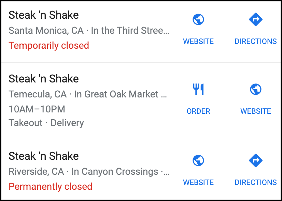Select the fork-and-knife order icon for Temecula
282x201 pixels.
[198, 89]
